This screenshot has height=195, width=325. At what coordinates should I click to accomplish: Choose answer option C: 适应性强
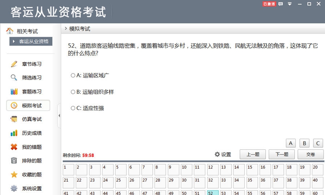pos(73,108)
